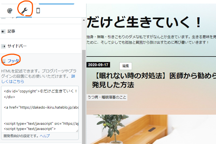This screenshot has height=144, width=216.
Task: Open the design theme palette tab
Action: 10,11
